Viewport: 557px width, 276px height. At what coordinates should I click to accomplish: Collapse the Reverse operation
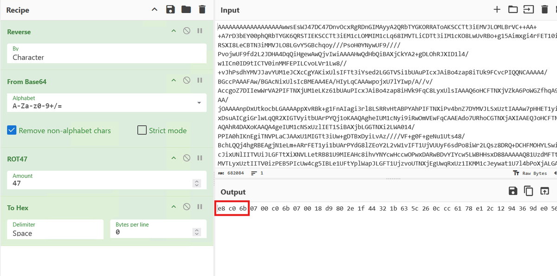(x=174, y=31)
